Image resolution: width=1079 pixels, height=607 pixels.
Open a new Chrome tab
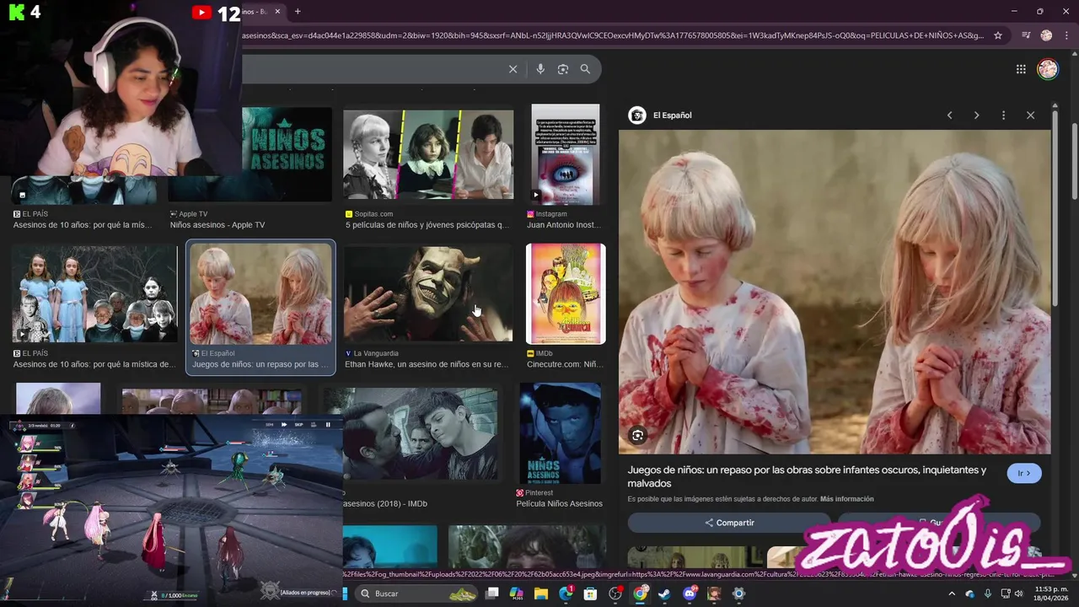tap(298, 12)
